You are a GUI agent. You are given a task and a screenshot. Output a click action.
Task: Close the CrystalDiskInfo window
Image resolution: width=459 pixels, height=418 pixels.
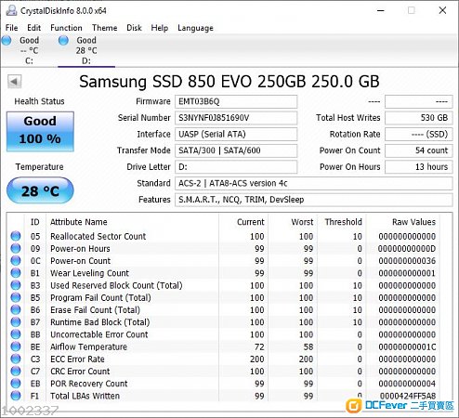[442, 10]
